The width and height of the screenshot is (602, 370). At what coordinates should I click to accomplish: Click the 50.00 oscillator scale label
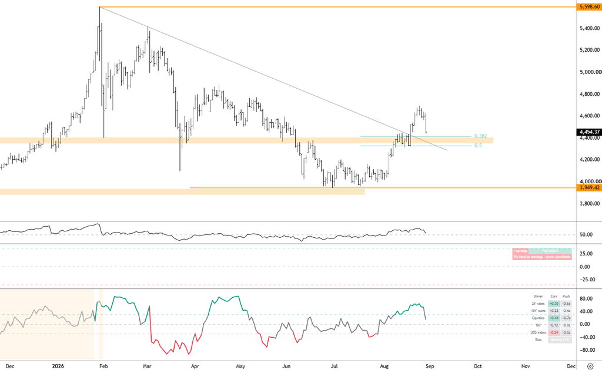(x=585, y=235)
